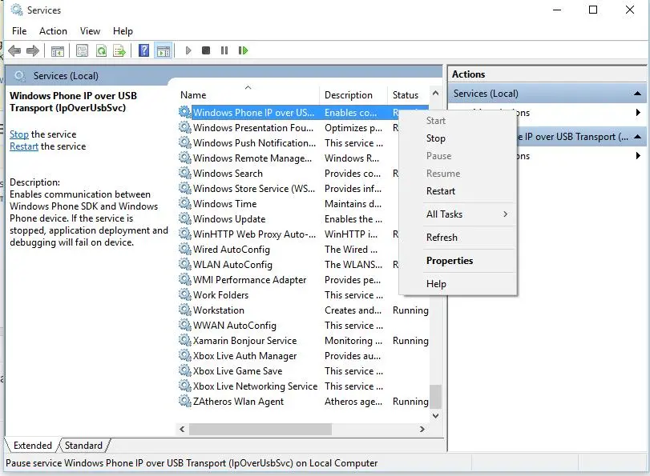
Task: Click the vertical scrollbar thumb
Action: pyautogui.click(x=435, y=397)
